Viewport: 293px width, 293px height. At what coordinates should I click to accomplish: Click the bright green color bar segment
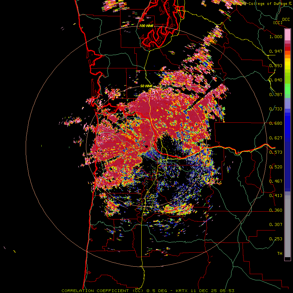[287, 89]
